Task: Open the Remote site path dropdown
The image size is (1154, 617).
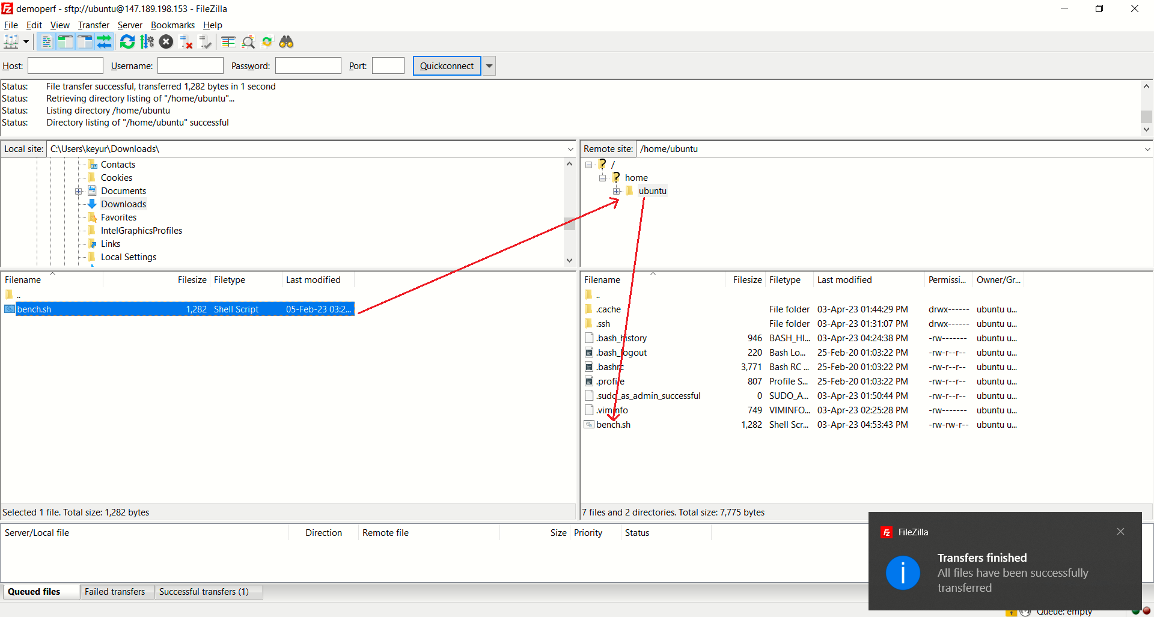Action: [x=1147, y=149]
